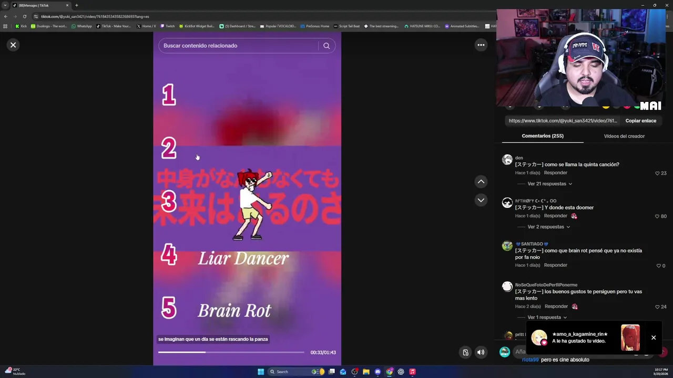Open SANTIAGO's profile avatar
This screenshot has width=673, height=378.
507,246
